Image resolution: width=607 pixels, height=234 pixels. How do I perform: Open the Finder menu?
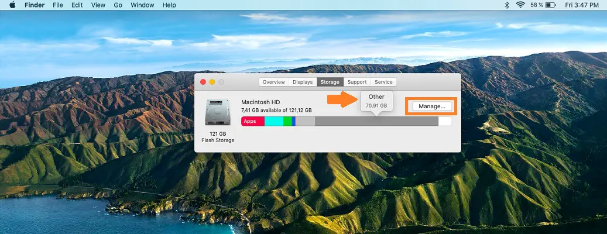(x=34, y=5)
